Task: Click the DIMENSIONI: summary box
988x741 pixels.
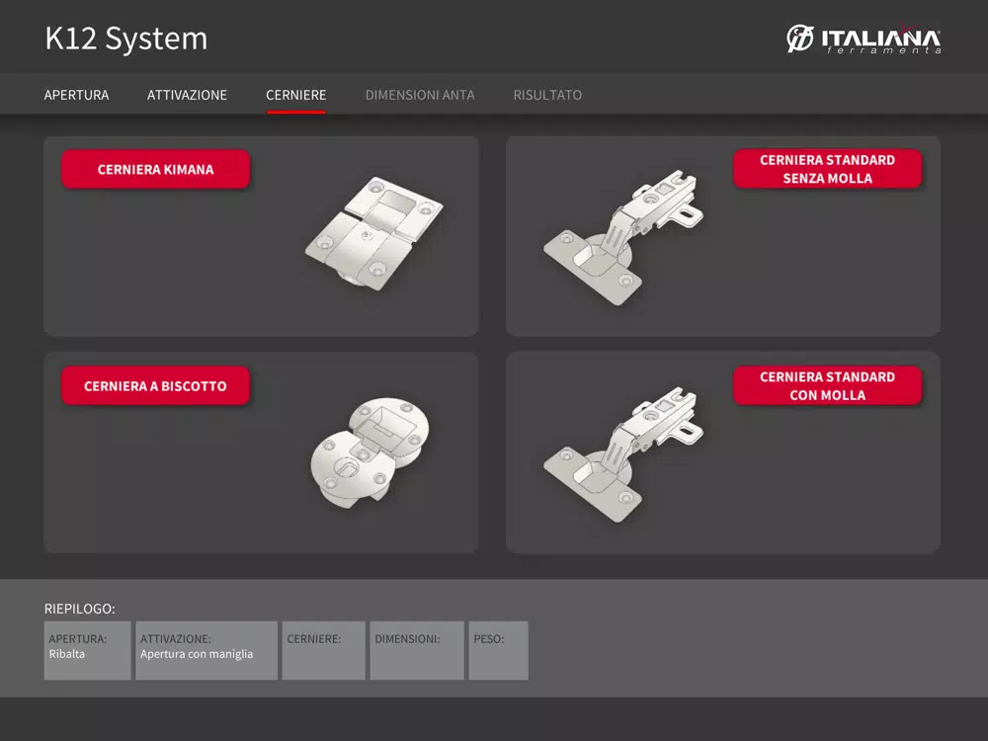Action: 417,650
